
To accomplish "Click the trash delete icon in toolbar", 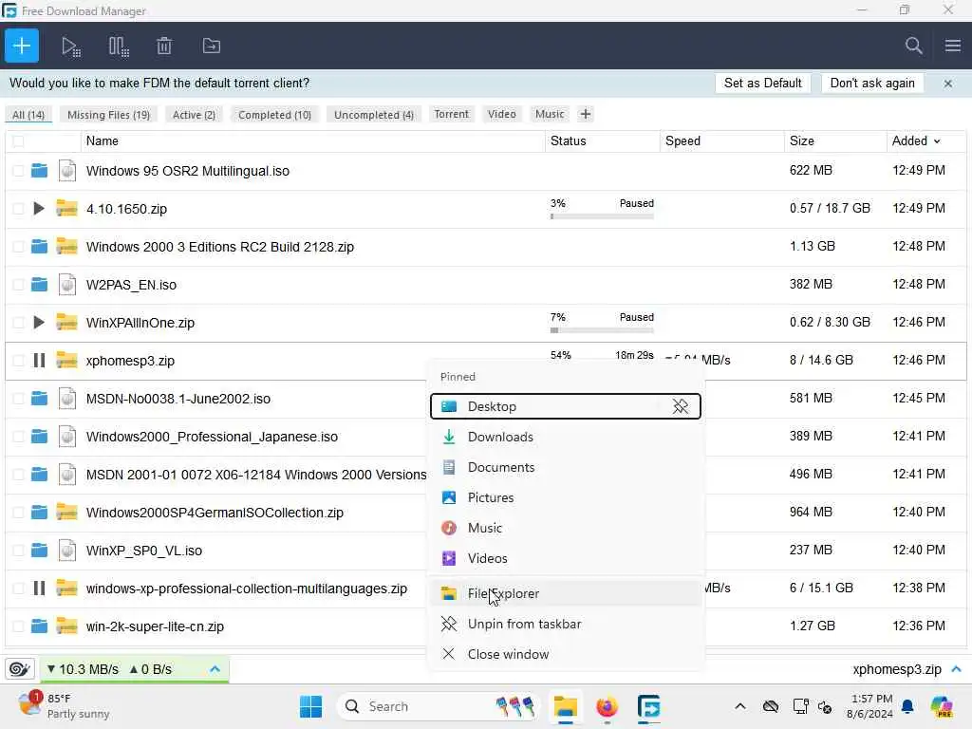I will 164,46.
